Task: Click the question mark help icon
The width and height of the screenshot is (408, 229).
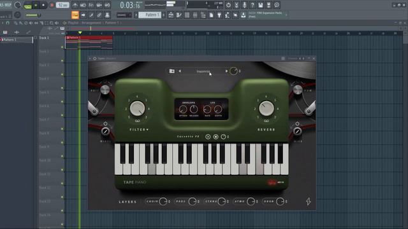Action: coord(252,5)
